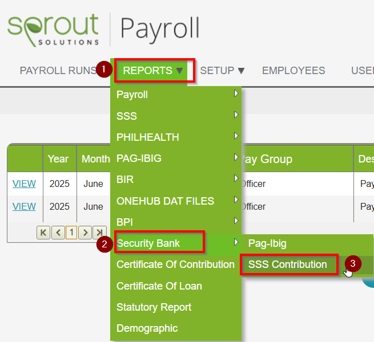
Task: Jump to last page pagination button
Action: click(99, 233)
